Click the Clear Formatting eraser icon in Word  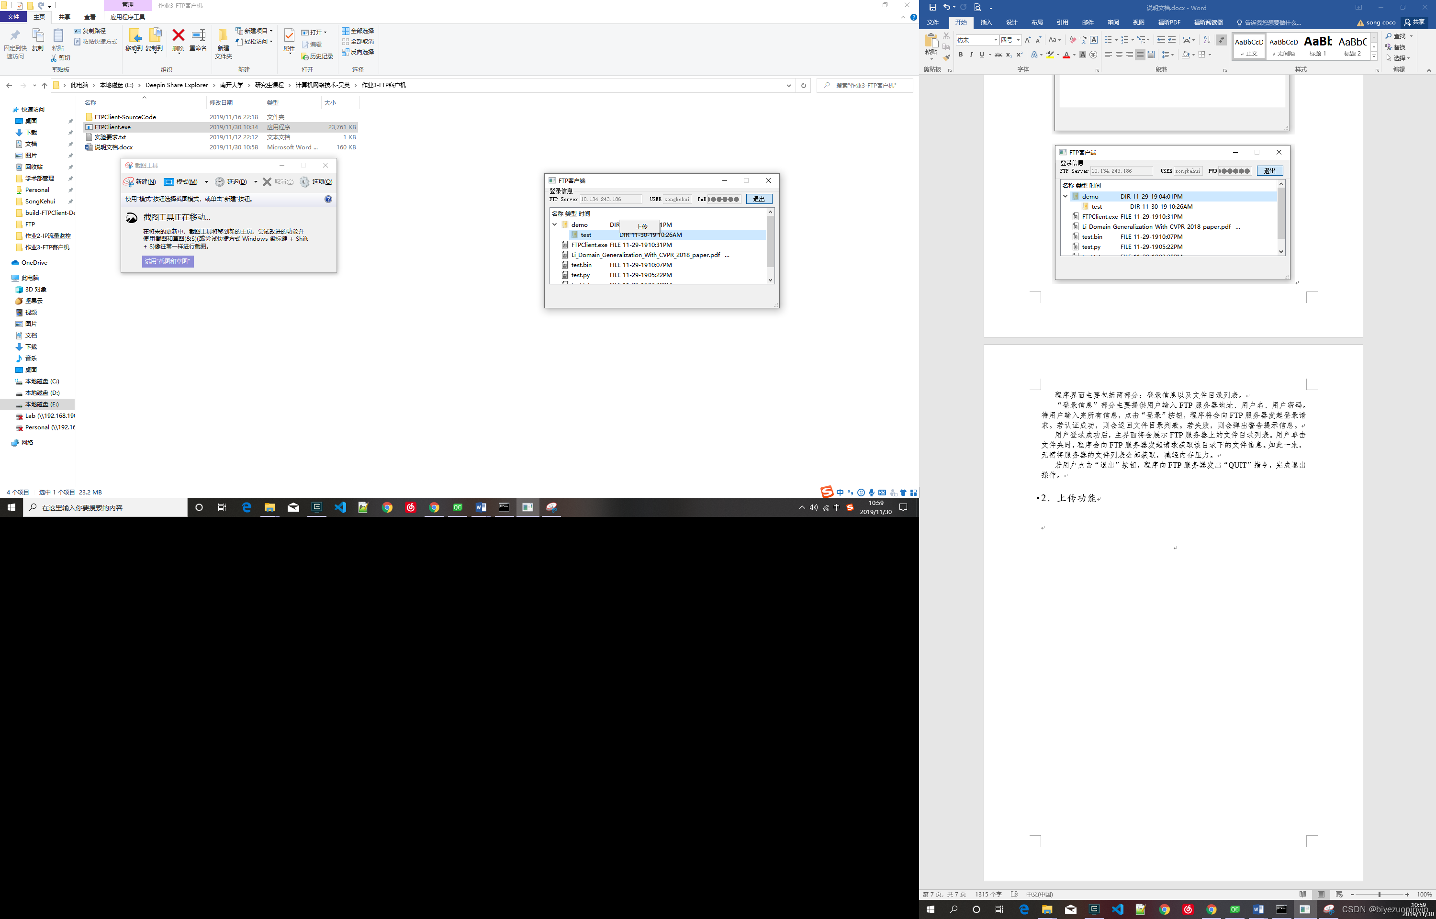click(x=1073, y=39)
